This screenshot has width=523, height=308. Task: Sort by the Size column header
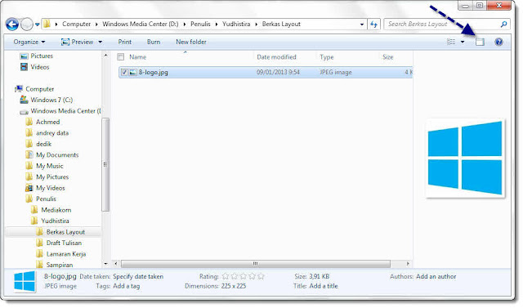click(388, 57)
